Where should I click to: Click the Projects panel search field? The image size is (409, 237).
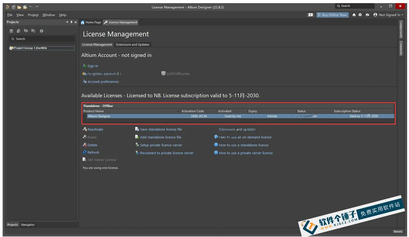(x=42, y=39)
